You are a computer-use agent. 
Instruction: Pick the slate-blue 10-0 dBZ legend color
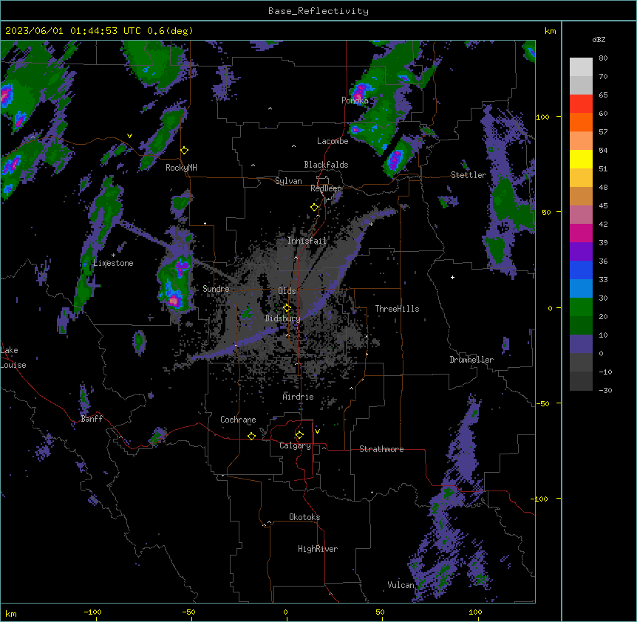(x=581, y=344)
